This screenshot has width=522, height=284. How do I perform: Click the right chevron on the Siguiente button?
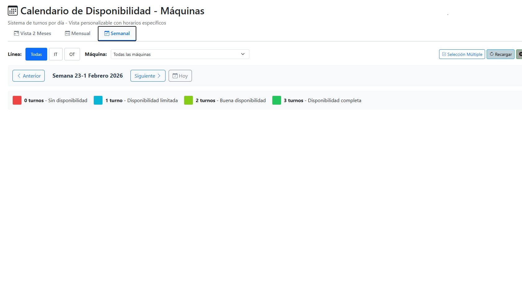coord(159,75)
